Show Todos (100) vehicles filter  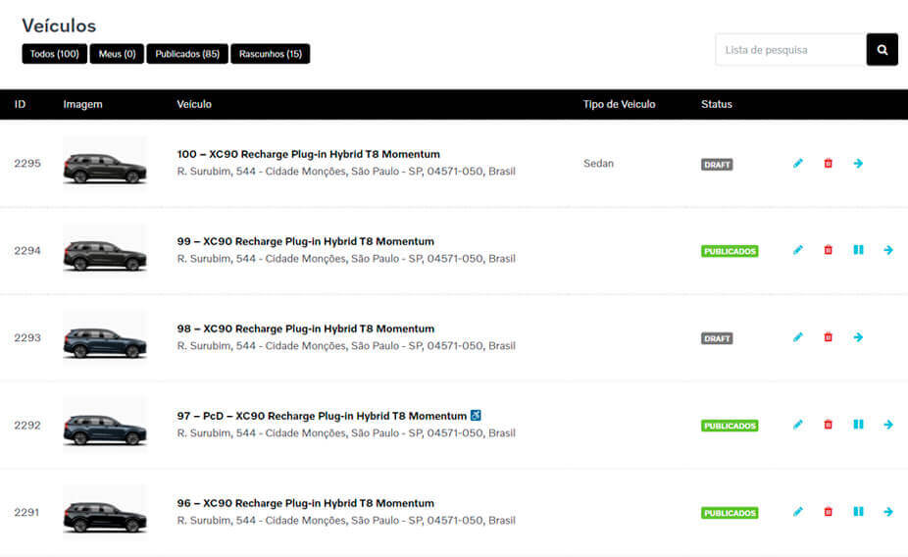[55, 54]
